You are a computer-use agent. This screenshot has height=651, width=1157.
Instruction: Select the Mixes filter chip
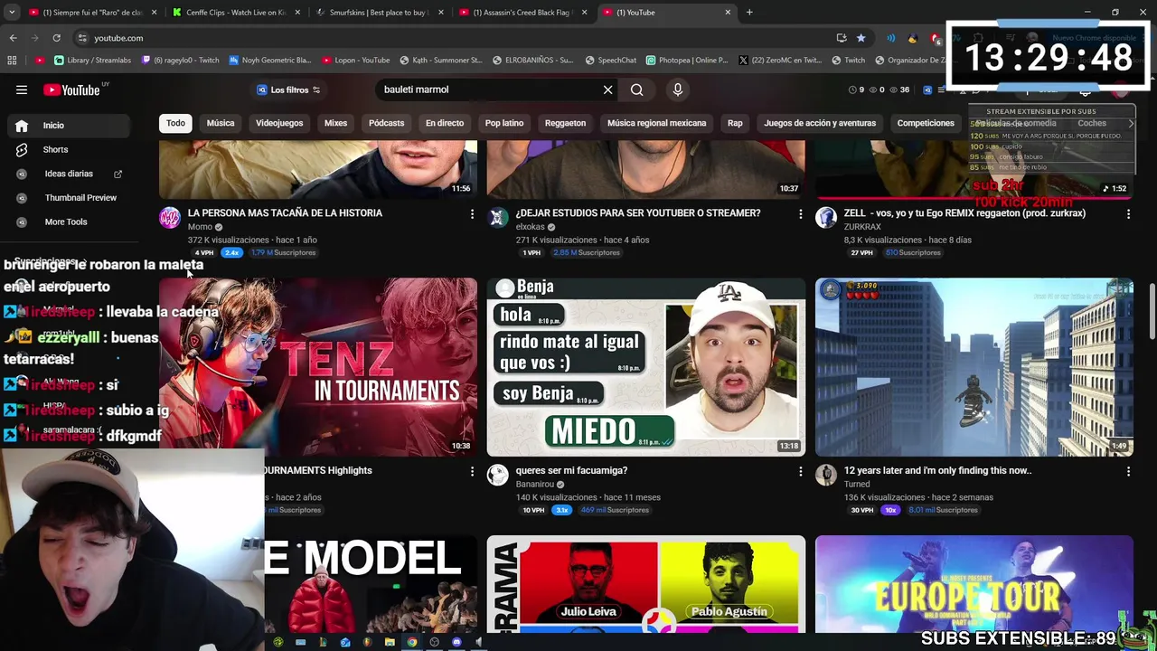335,123
